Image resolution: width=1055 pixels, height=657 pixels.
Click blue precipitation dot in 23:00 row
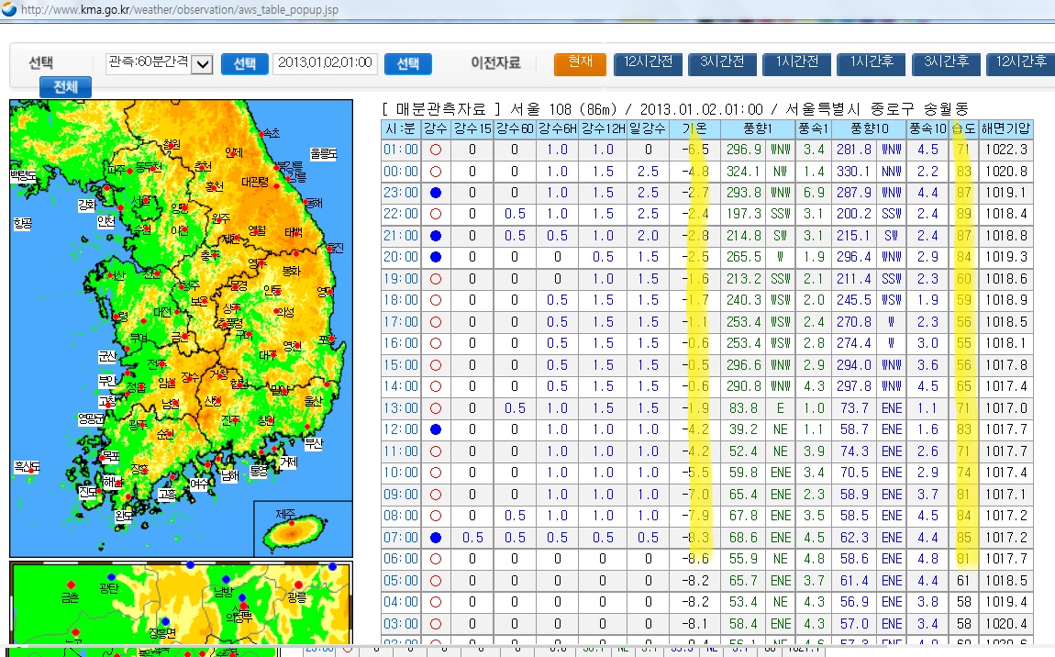[436, 193]
